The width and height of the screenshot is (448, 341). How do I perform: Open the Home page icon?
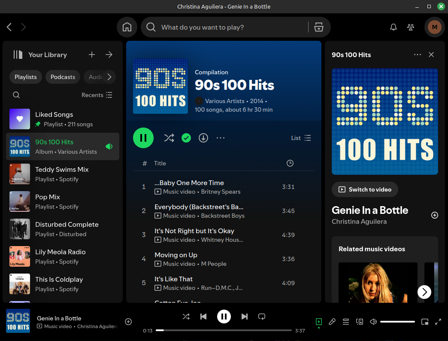pyautogui.click(x=127, y=27)
